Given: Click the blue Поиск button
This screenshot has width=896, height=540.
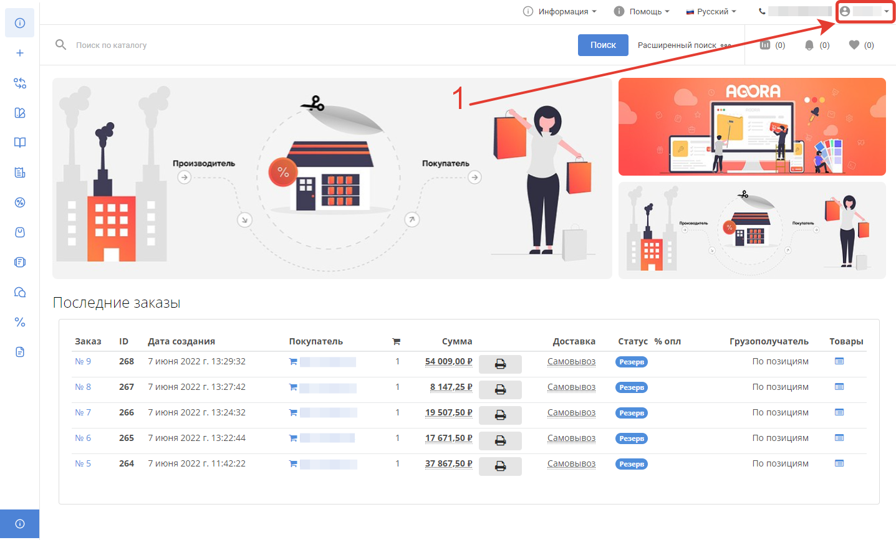Looking at the screenshot, I should (x=603, y=45).
